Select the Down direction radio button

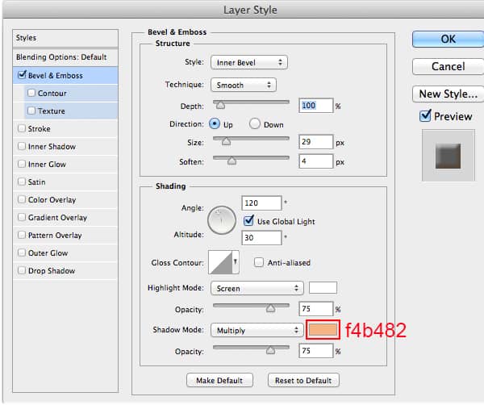[x=255, y=124]
